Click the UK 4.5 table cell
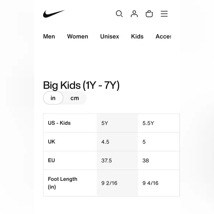This screenshot has width=214, height=214. point(117,142)
